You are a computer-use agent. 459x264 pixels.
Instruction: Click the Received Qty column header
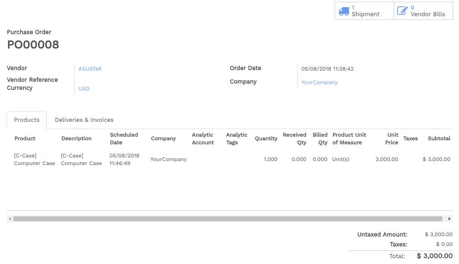[x=294, y=139]
